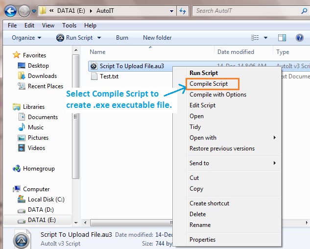Choose Cut from the context menu
310x249 pixels.
click(194, 178)
